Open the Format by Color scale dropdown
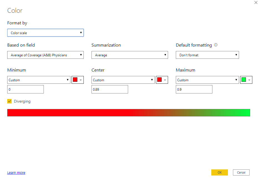Viewport: 259px width, 183px height. point(45,33)
